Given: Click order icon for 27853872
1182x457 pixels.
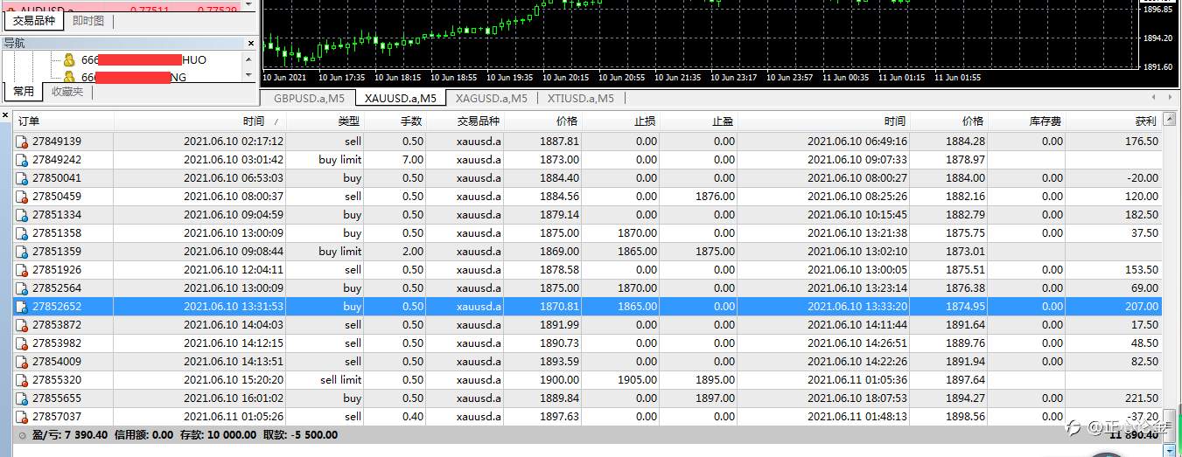Looking at the screenshot, I should tap(22, 325).
